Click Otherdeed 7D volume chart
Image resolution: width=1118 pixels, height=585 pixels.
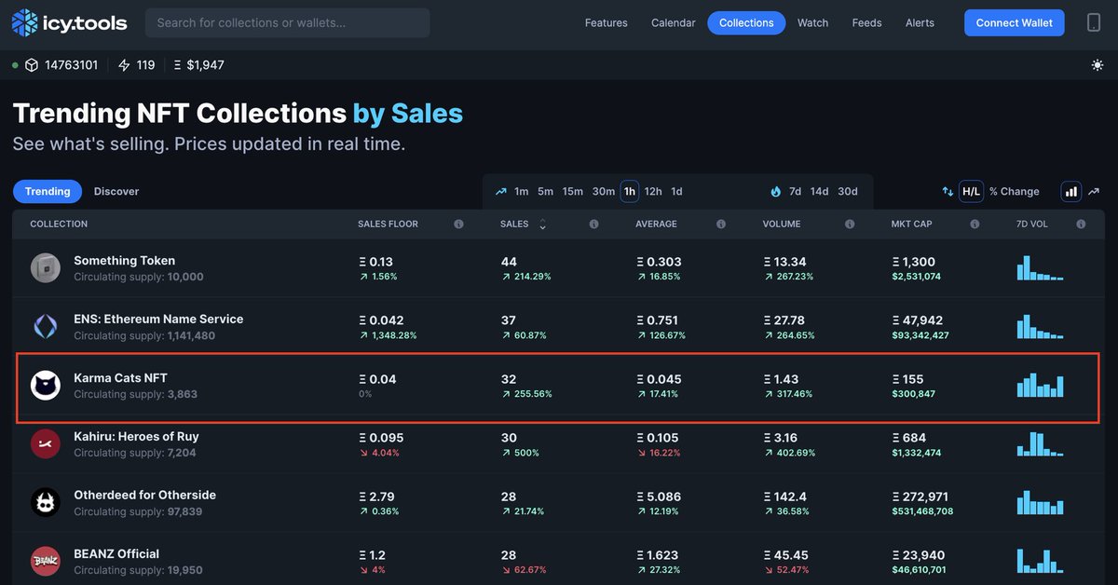point(1040,502)
